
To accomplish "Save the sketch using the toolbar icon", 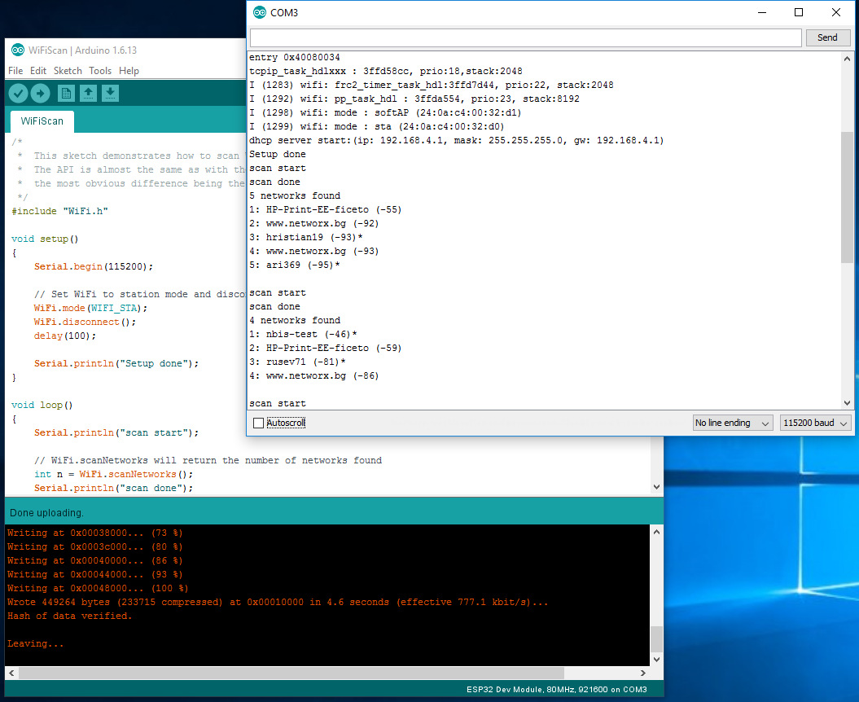I will (110, 93).
